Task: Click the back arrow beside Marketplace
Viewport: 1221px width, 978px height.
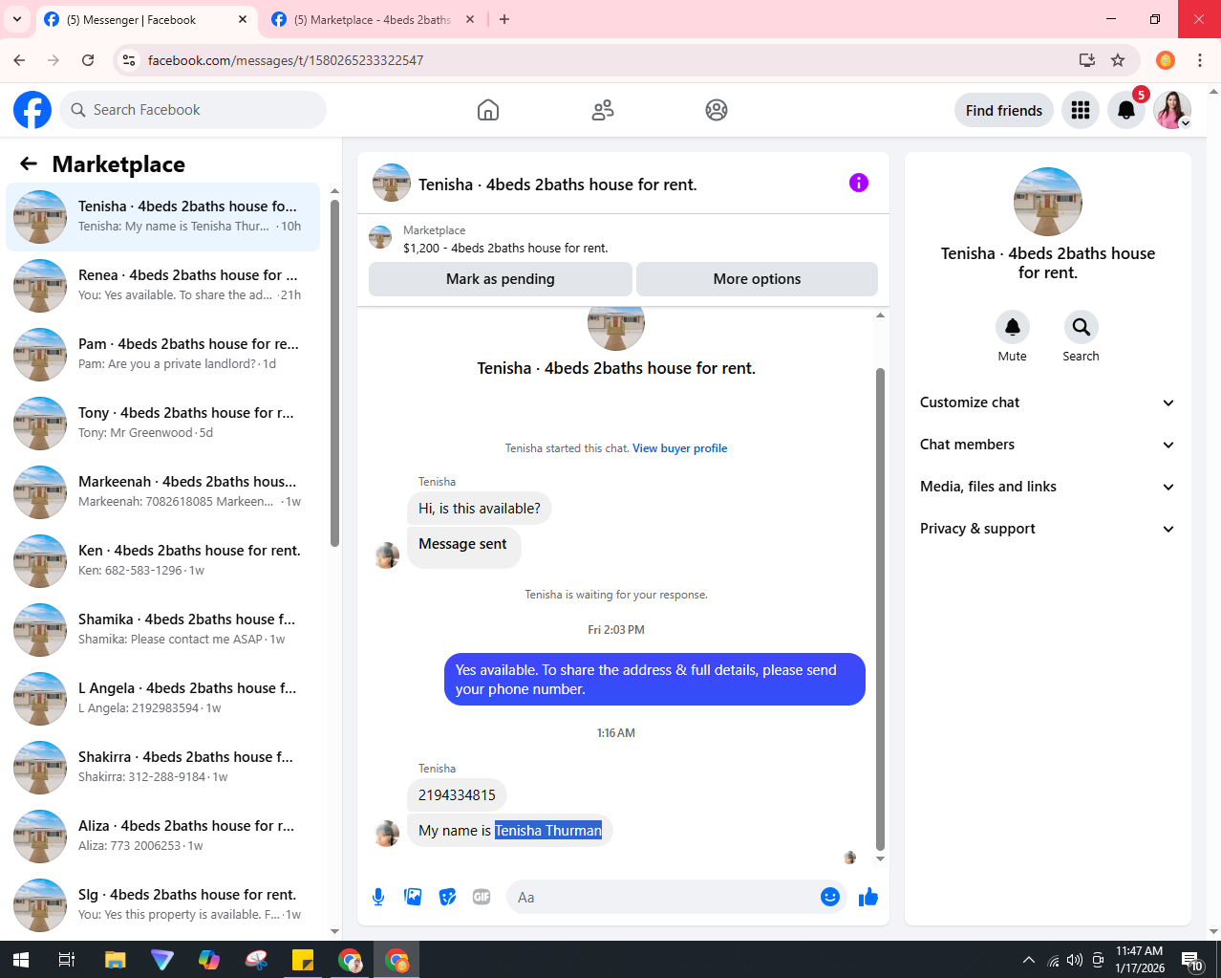Action: coord(29,163)
